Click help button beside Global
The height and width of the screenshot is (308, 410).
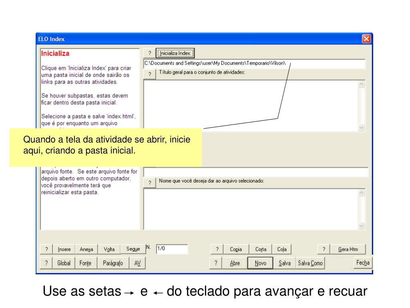coord(46,263)
